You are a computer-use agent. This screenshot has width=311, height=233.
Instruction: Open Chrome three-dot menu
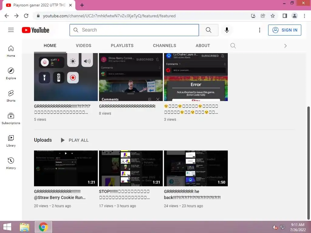[304, 16]
